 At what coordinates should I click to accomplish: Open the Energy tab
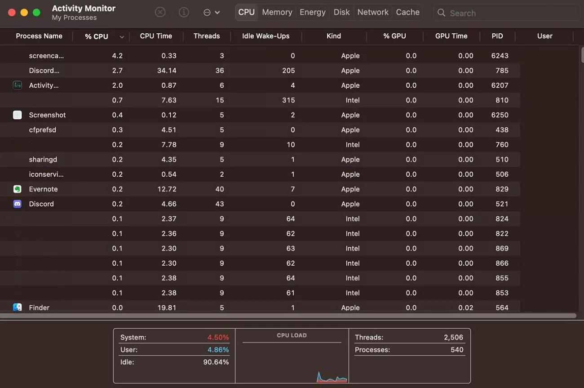(313, 13)
